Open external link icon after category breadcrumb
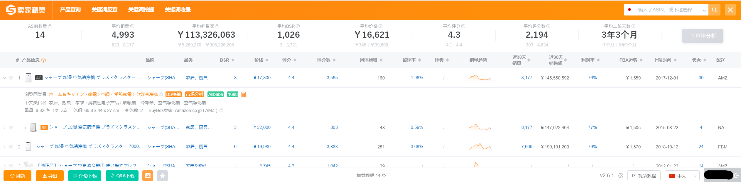 click(161, 94)
